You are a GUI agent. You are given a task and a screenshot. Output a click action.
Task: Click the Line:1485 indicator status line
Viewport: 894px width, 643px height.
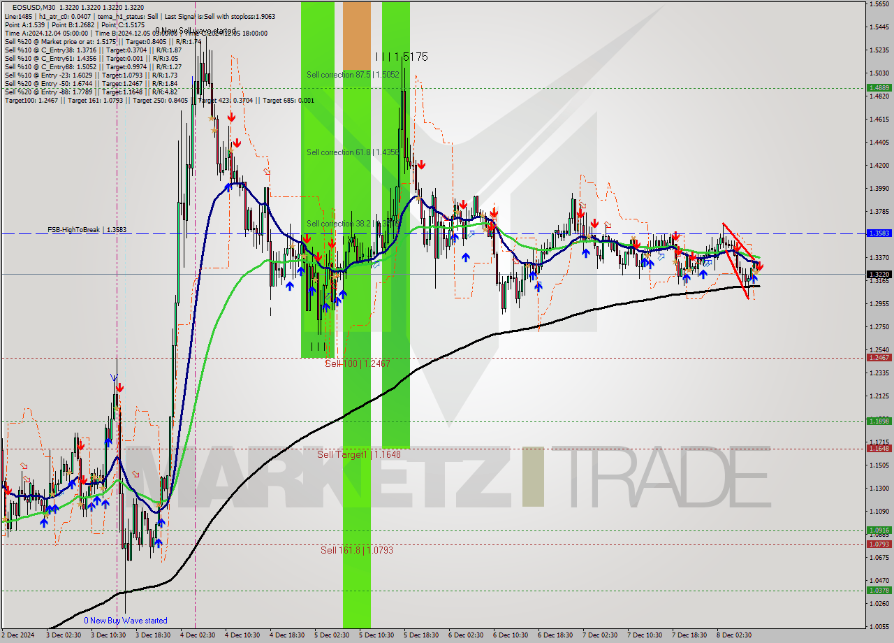[x=140, y=16]
